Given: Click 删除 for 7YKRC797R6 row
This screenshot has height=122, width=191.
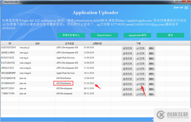Looking at the screenshot, I should (x=152, y=94).
